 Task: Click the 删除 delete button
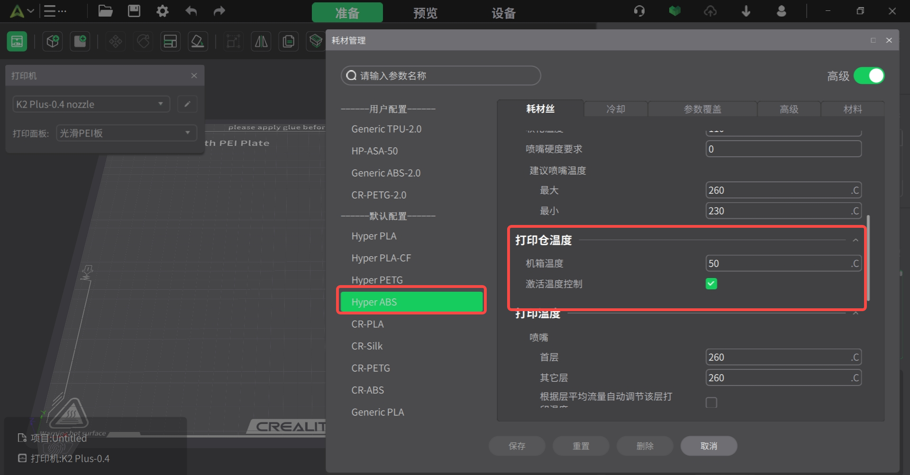click(x=645, y=446)
